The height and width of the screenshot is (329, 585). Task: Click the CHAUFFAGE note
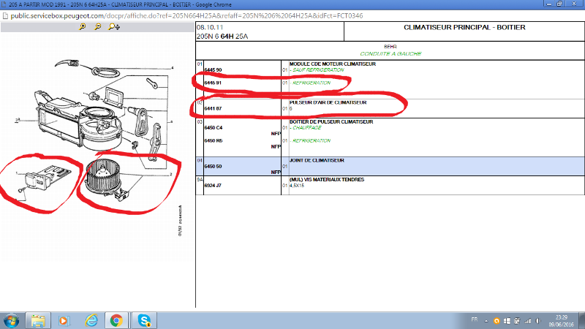306,128
